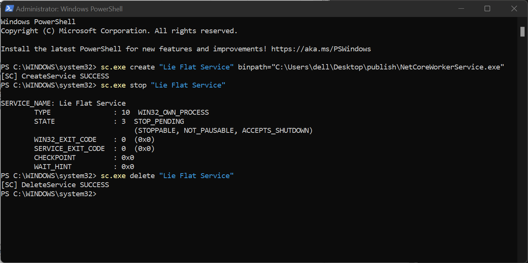Click the title text "Administrator: Windows PowerShell"
The image size is (528, 263).
(x=69, y=9)
